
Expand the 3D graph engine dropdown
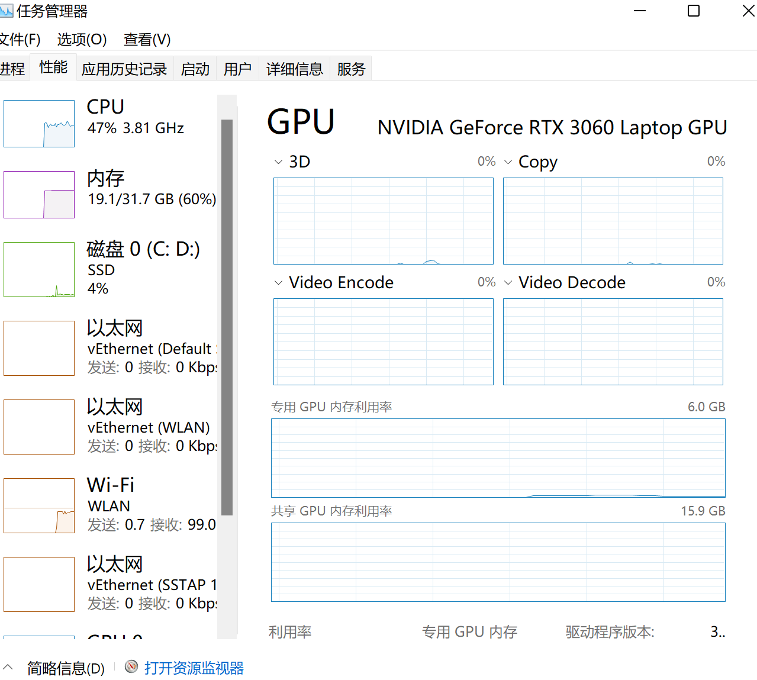click(x=279, y=162)
